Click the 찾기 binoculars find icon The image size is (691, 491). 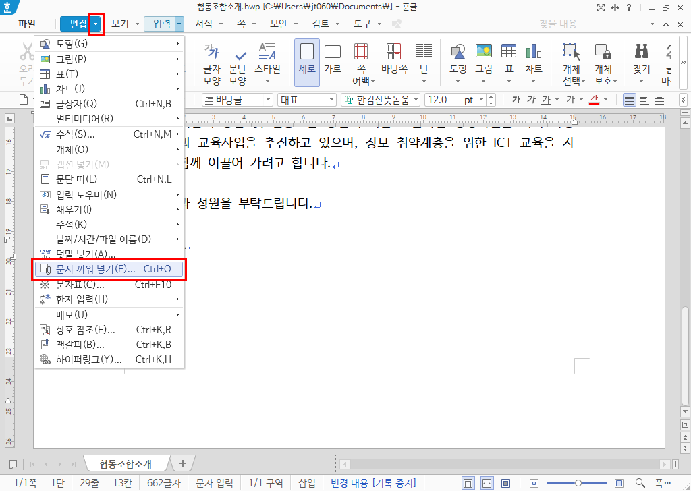pos(641,63)
